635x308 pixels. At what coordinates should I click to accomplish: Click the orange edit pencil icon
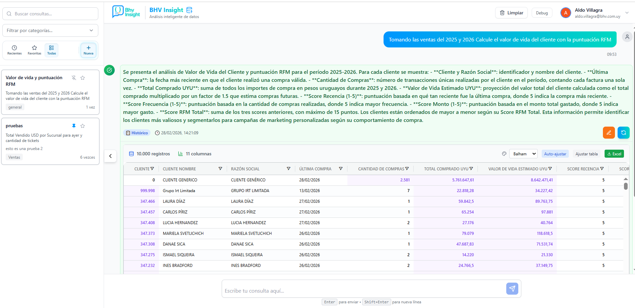[609, 133]
